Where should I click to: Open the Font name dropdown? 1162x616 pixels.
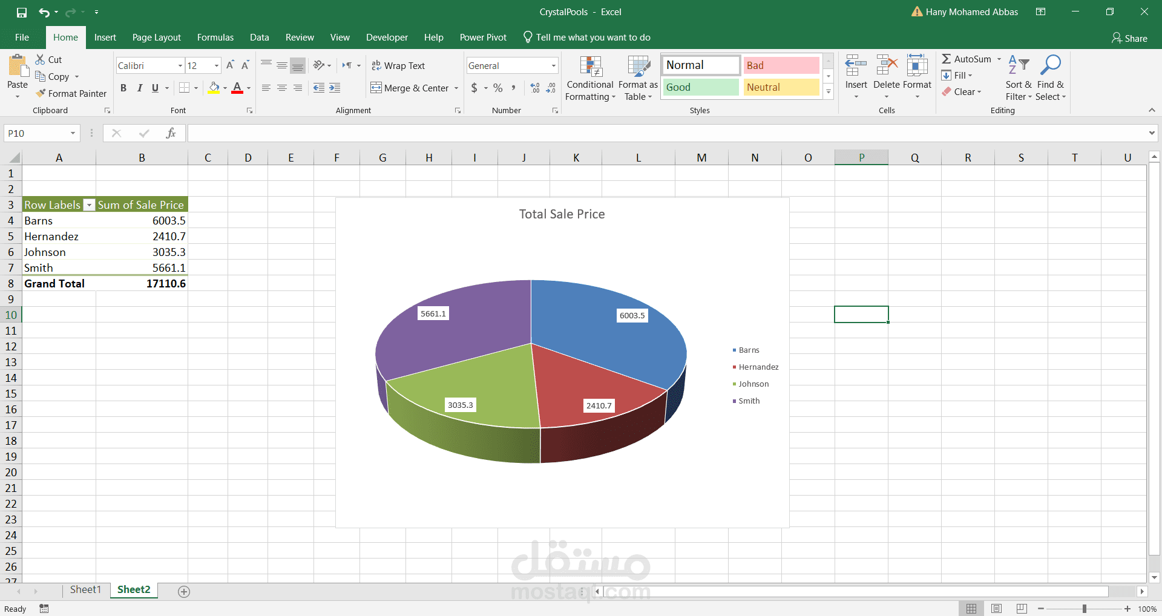180,65
